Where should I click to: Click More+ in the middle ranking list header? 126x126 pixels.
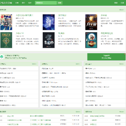pyautogui.click(x=78, y=64)
